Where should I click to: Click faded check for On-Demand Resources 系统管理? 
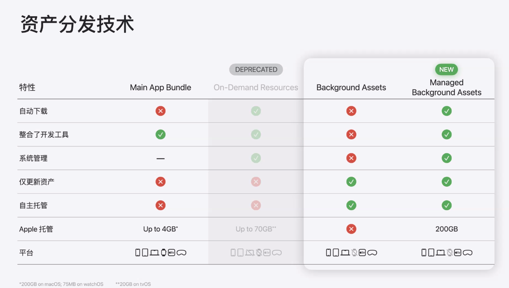pyautogui.click(x=256, y=158)
